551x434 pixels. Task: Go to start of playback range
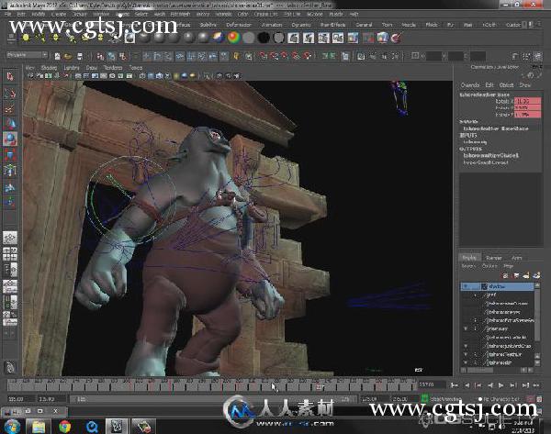tap(455, 385)
